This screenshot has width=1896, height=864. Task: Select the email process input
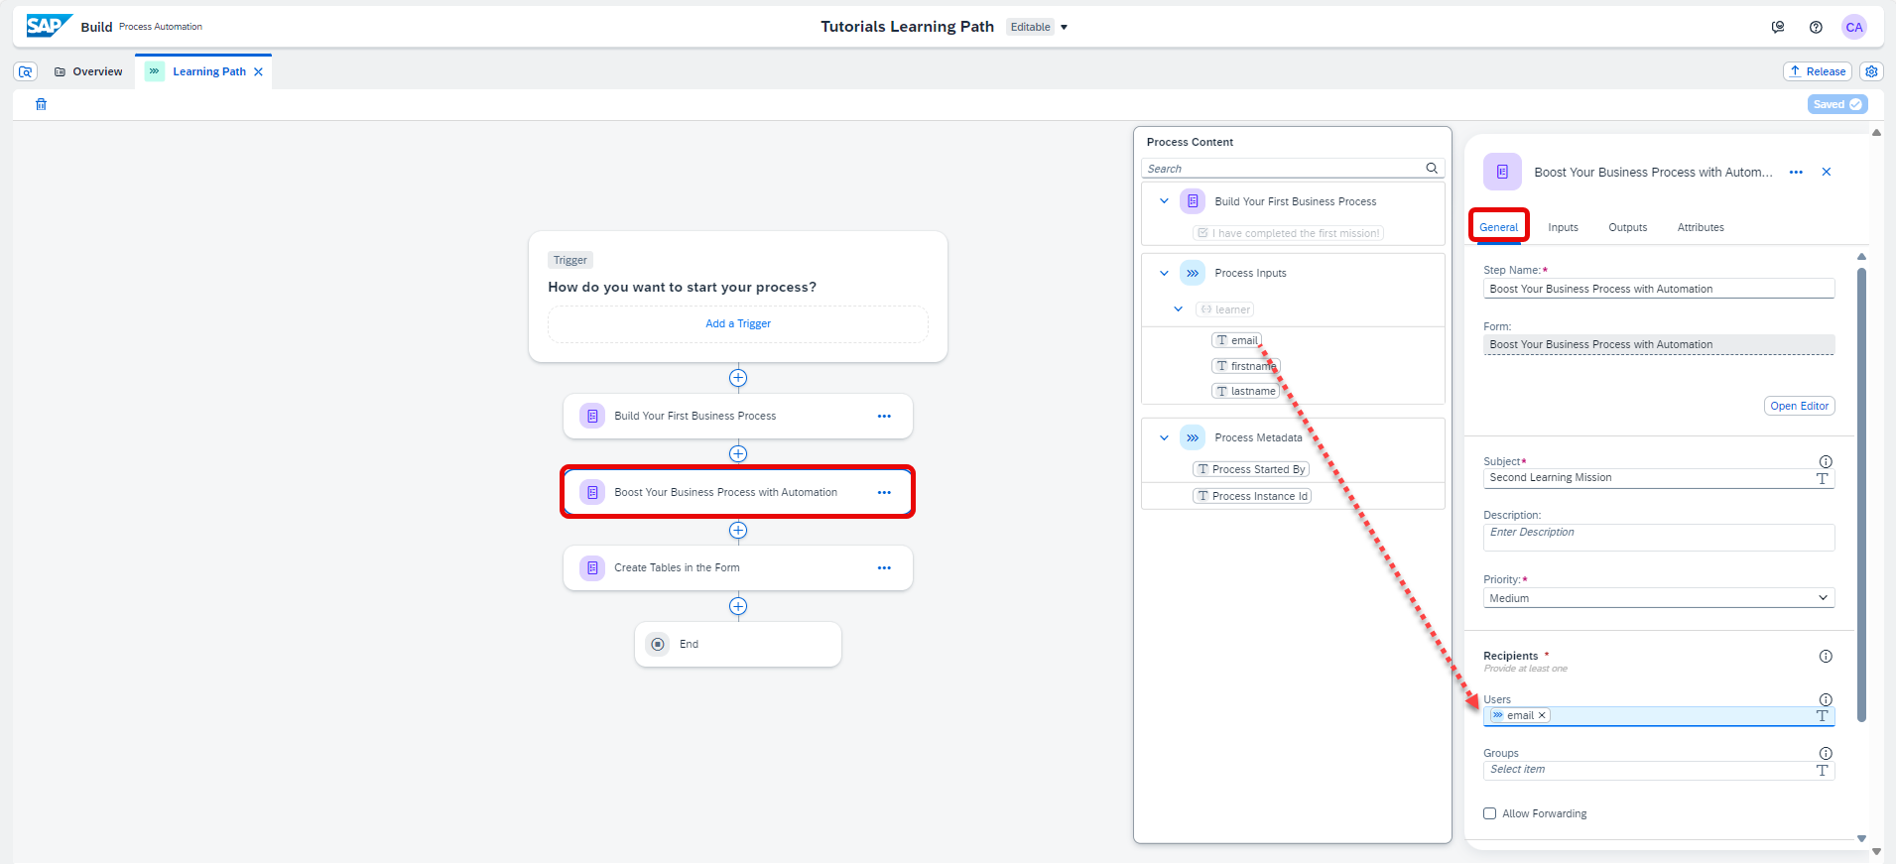pos(1236,340)
